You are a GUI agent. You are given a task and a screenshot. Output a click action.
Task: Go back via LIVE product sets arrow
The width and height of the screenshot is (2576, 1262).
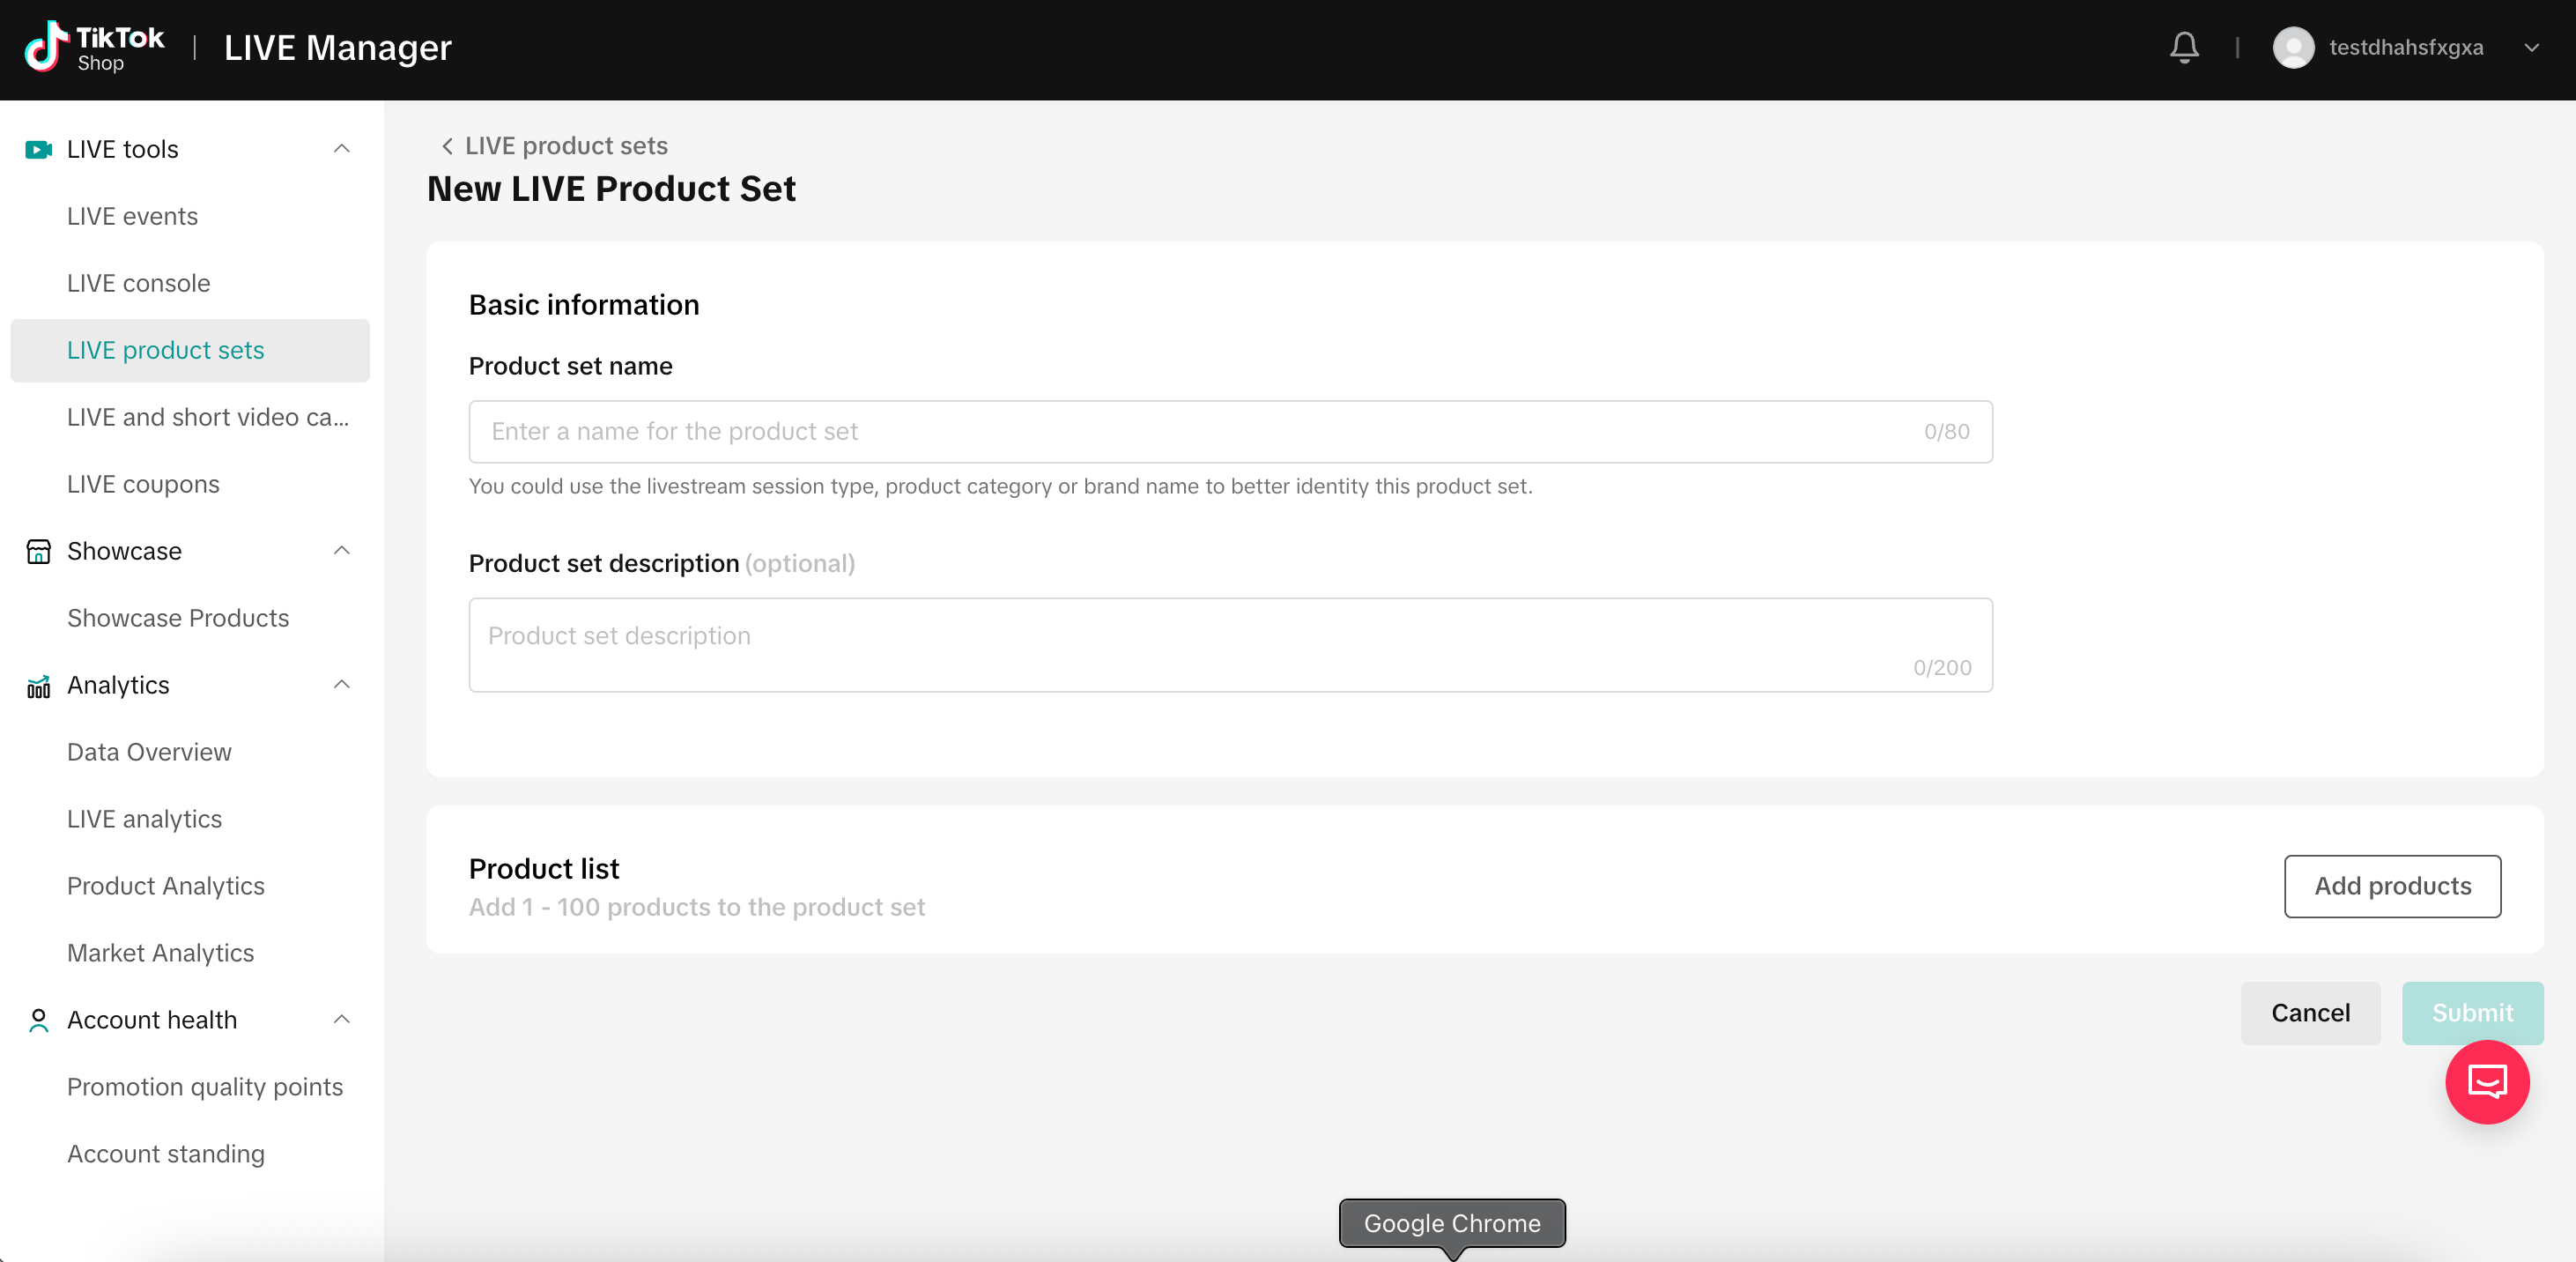447,146
